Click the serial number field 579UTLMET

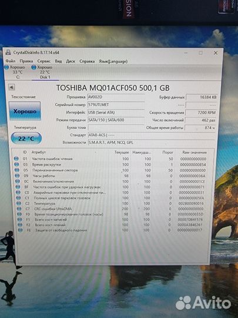point(116,105)
